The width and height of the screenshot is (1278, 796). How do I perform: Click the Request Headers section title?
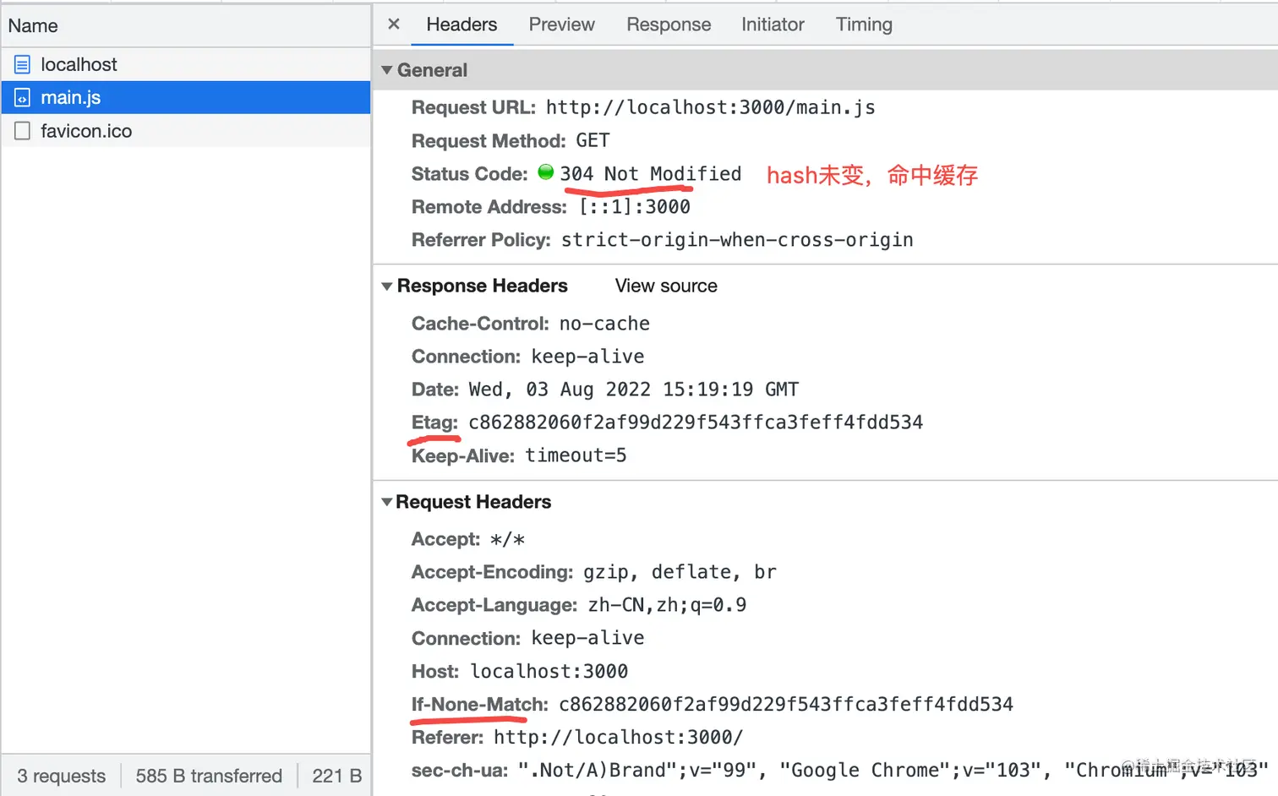pyautogui.click(x=473, y=502)
